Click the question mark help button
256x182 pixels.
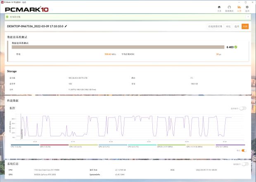pos(248,17)
